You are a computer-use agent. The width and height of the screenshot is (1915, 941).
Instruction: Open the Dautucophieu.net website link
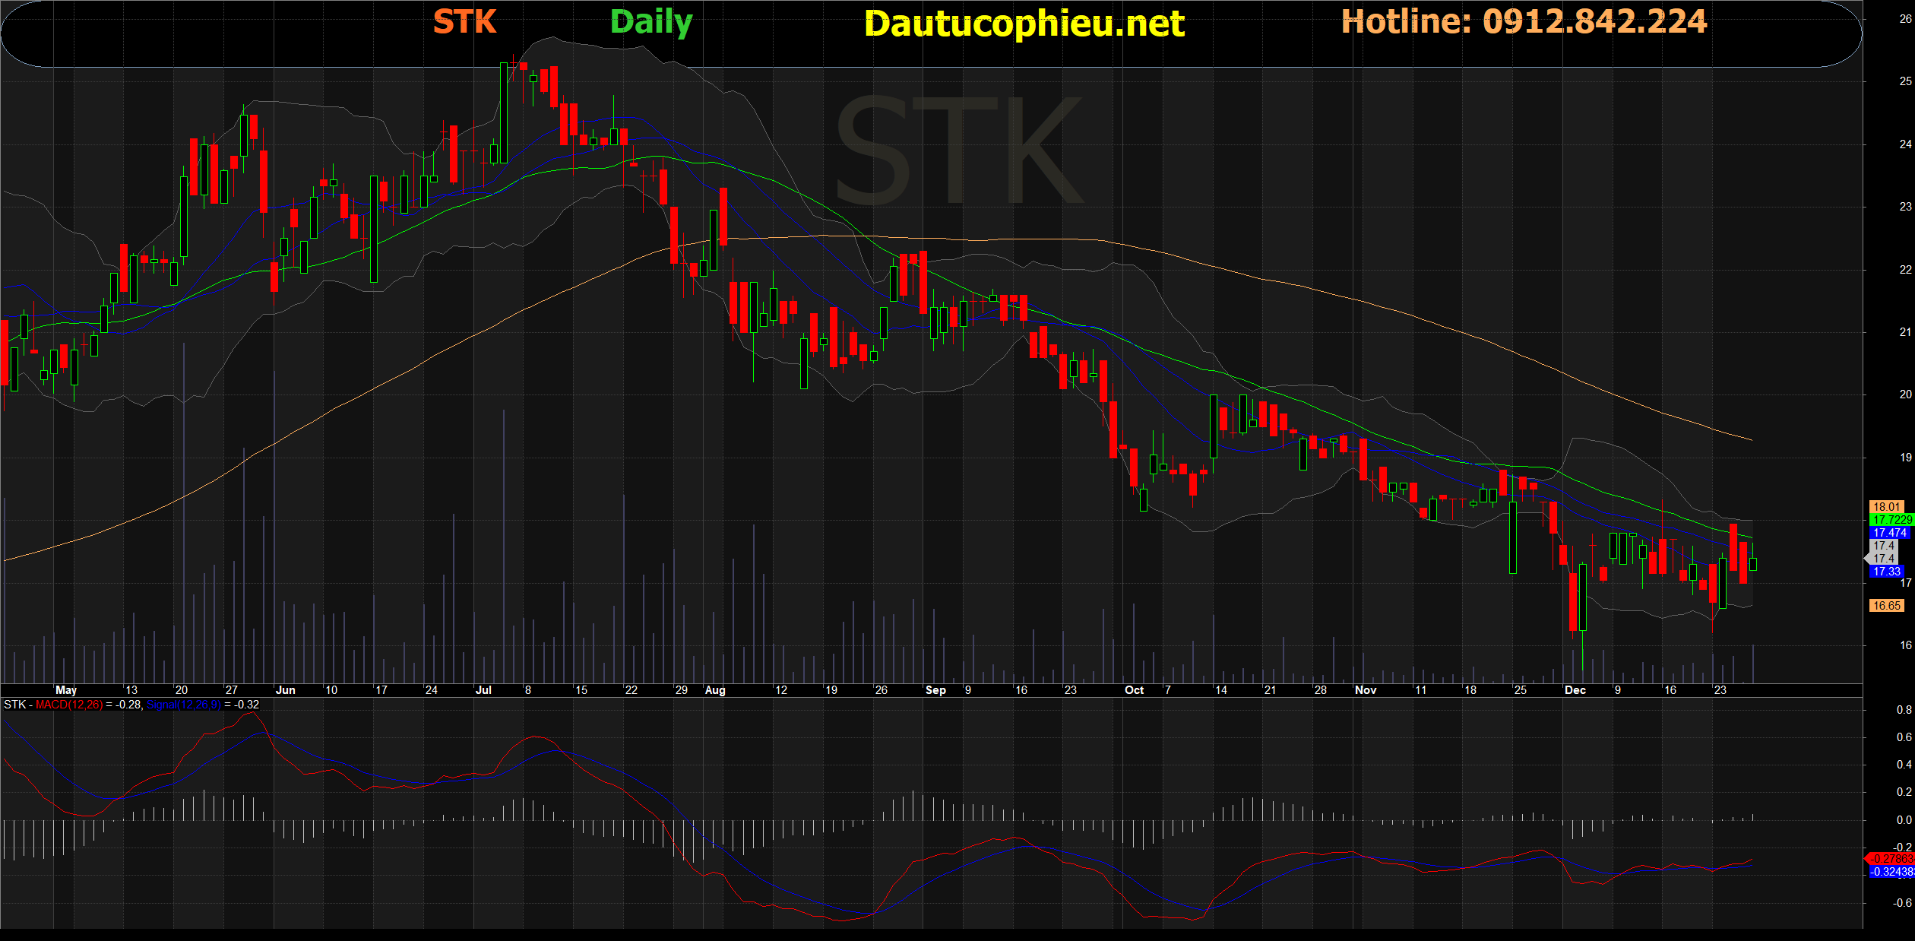click(x=1024, y=24)
